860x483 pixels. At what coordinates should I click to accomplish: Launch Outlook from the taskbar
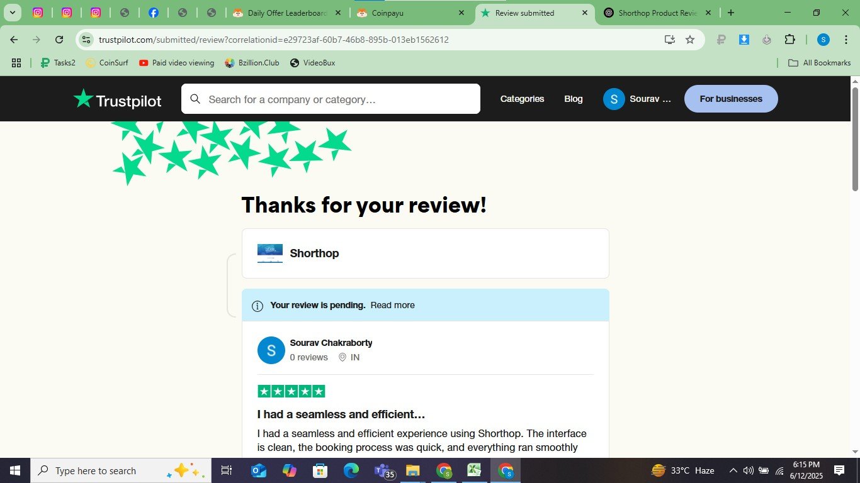tap(259, 470)
